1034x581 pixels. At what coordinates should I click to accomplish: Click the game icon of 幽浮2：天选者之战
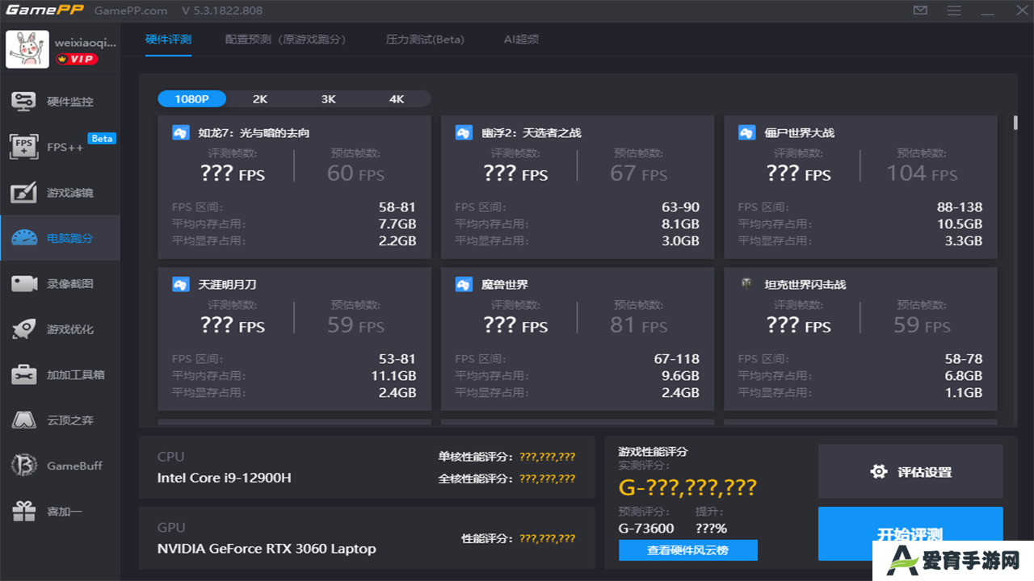464,132
